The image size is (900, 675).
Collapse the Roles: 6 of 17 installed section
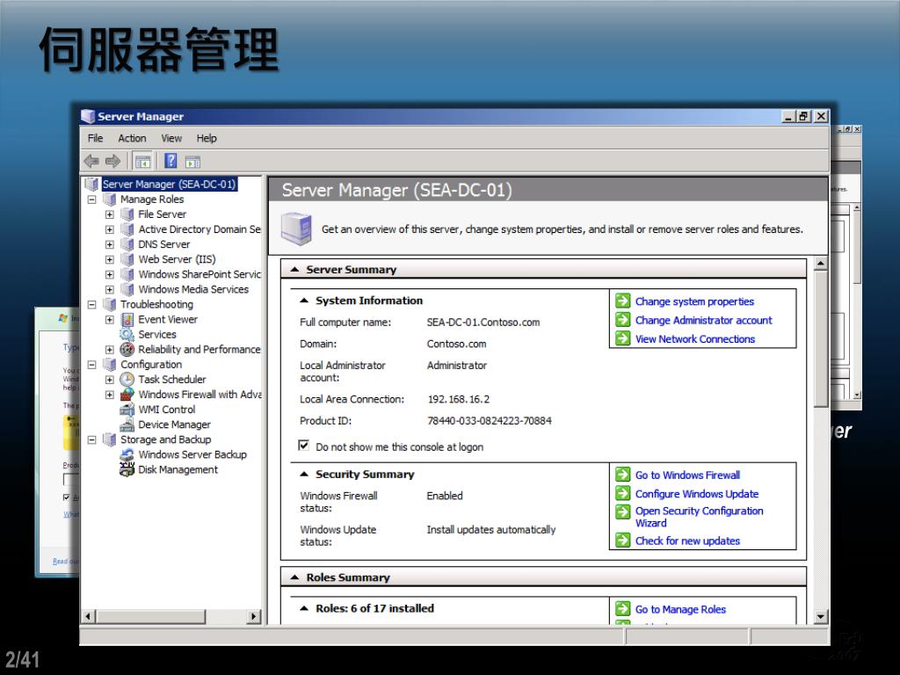304,608
